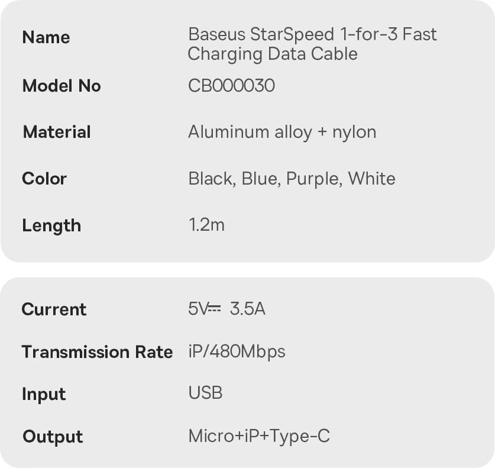Image resolution: width=495 pixels, height=468 pixels.
Task: Click the Input label
Action: (x=44, y=394)
